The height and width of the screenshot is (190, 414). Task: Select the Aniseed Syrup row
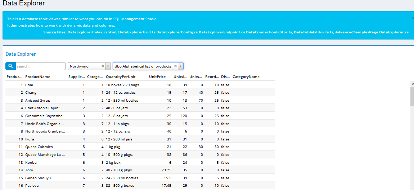click(x=140, y=101)
